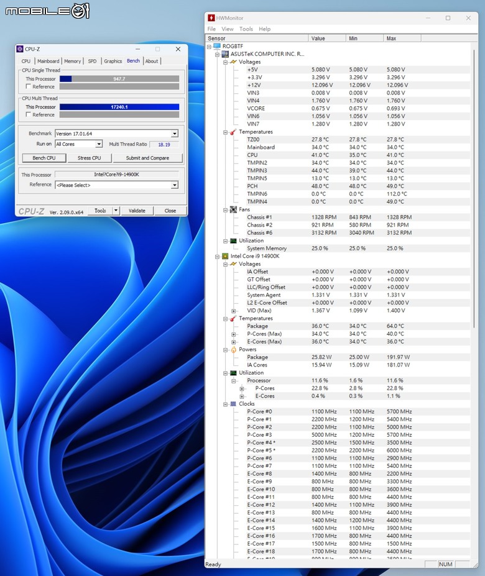Click HWMonitor vertical scrollbar

pos(474,188)
